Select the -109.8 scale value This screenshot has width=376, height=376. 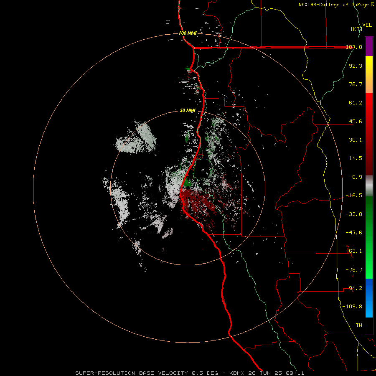pyautogui.click(x=352, y=307)
